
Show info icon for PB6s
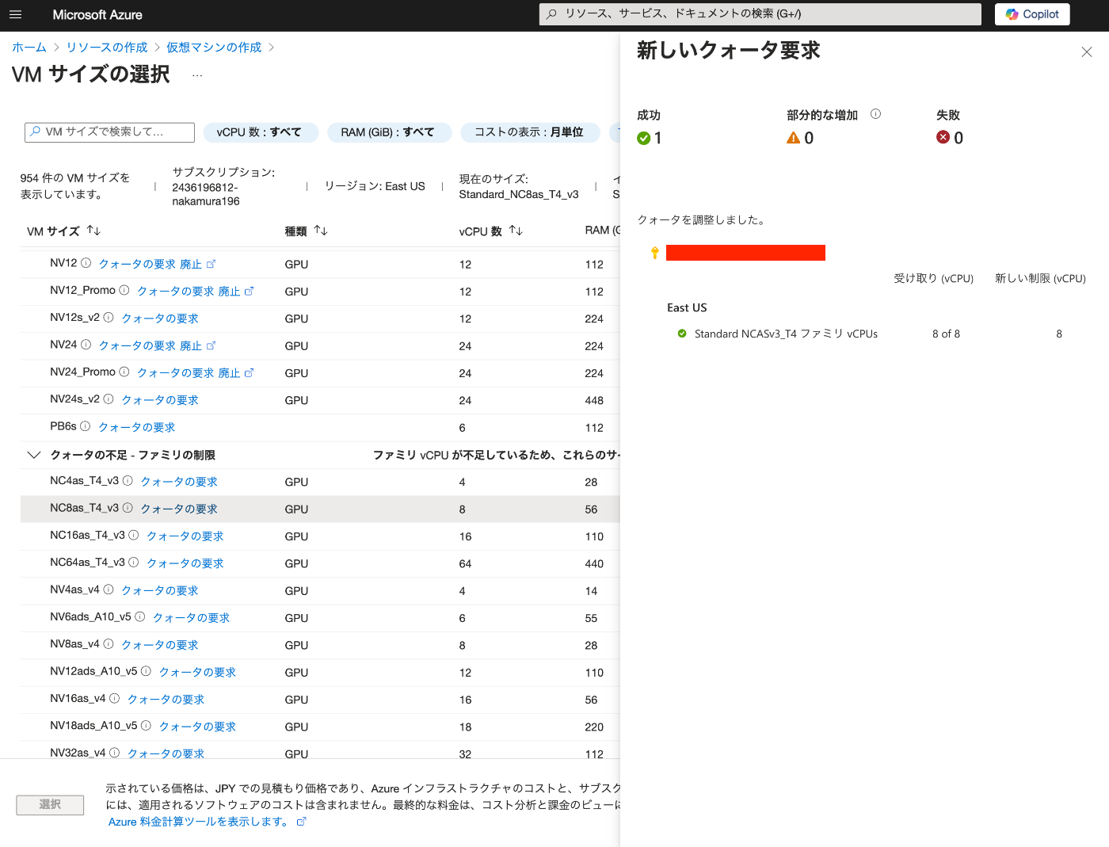(85, 426)
